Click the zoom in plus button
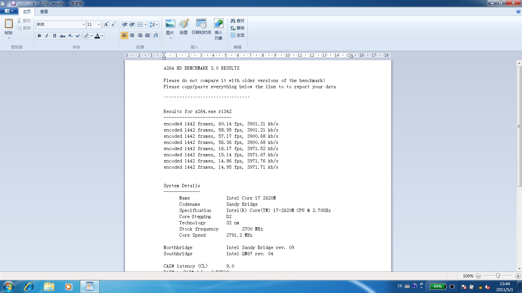522x293 pixels. pos(518,276)
